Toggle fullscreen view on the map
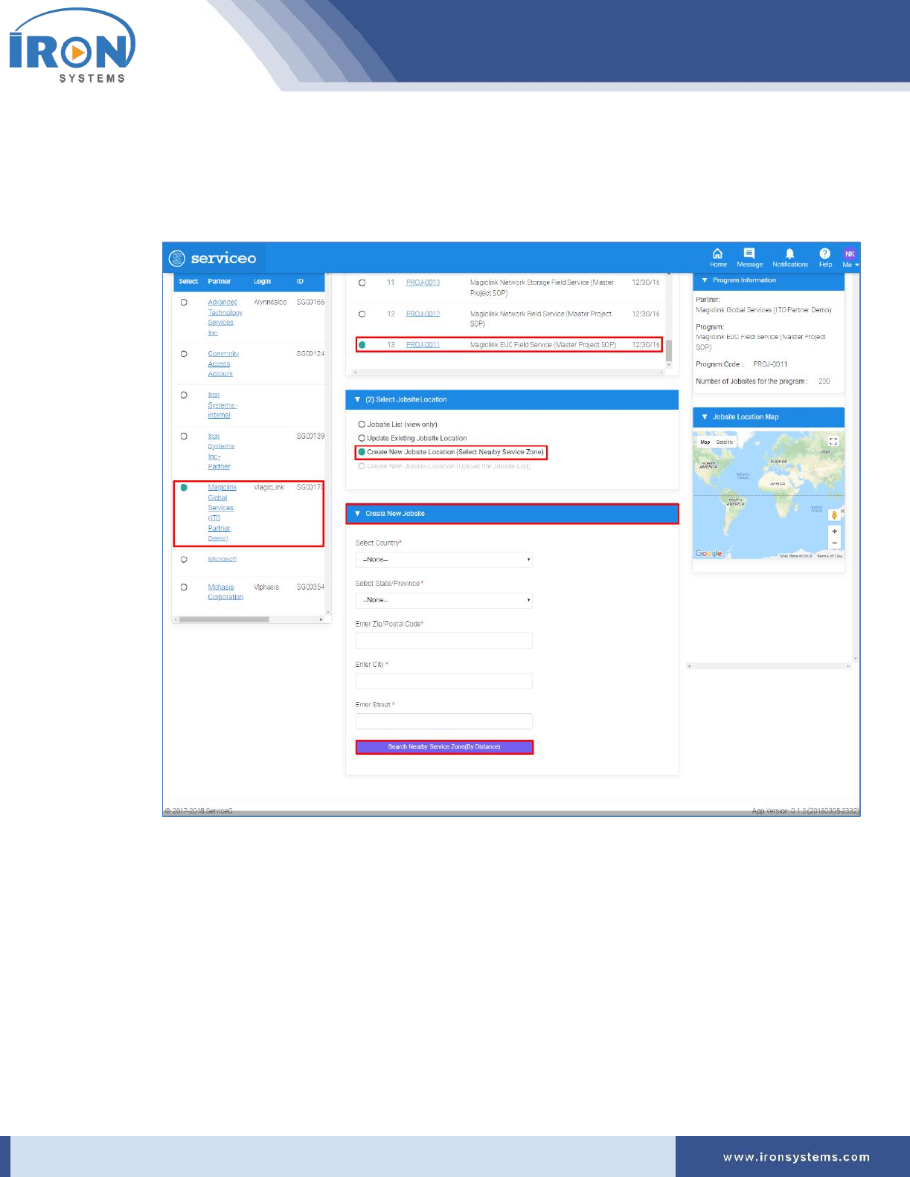Screen dimensions: 910x1177 click(833, 441)
